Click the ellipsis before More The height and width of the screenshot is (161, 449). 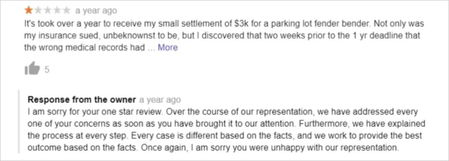pos(151,49)
